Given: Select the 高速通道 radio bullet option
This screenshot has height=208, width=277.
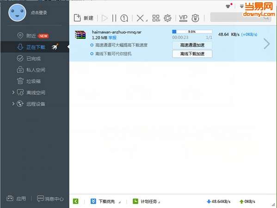Looking at the screenshot, I should (92, 45).
